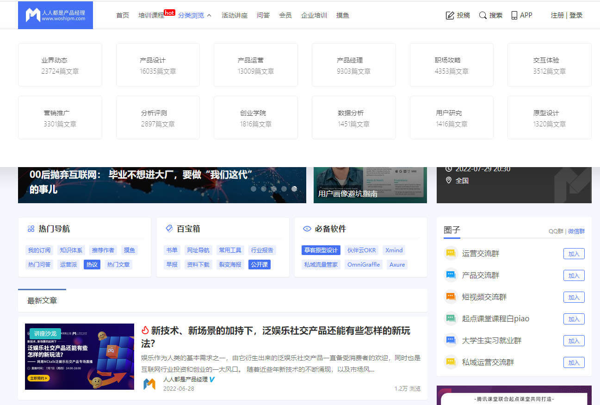Click the APP phone icon

pyautogui.click(x=514, y=16)
